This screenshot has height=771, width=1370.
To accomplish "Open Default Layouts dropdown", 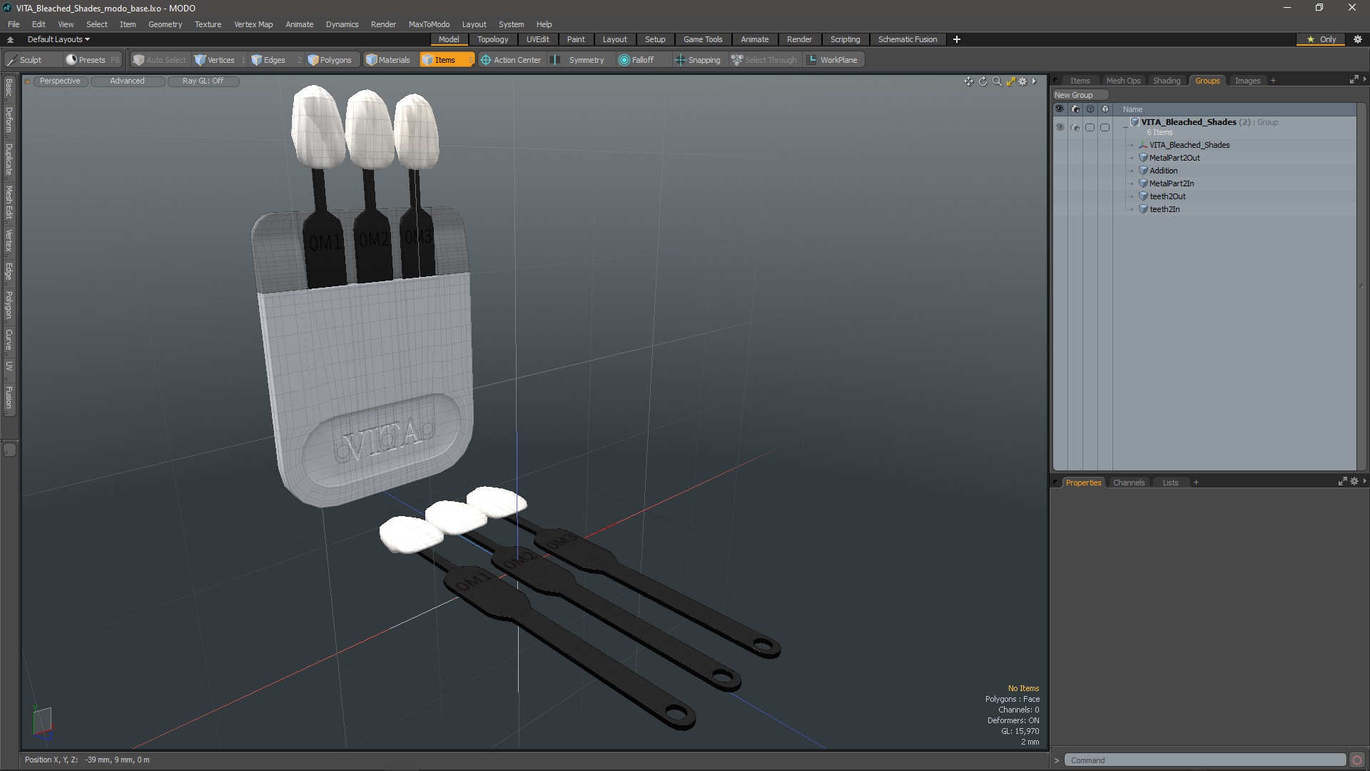I will point(59,39).
